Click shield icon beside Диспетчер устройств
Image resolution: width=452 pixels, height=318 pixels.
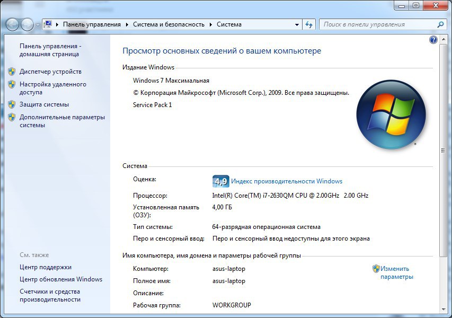click(x=12, y=72)
